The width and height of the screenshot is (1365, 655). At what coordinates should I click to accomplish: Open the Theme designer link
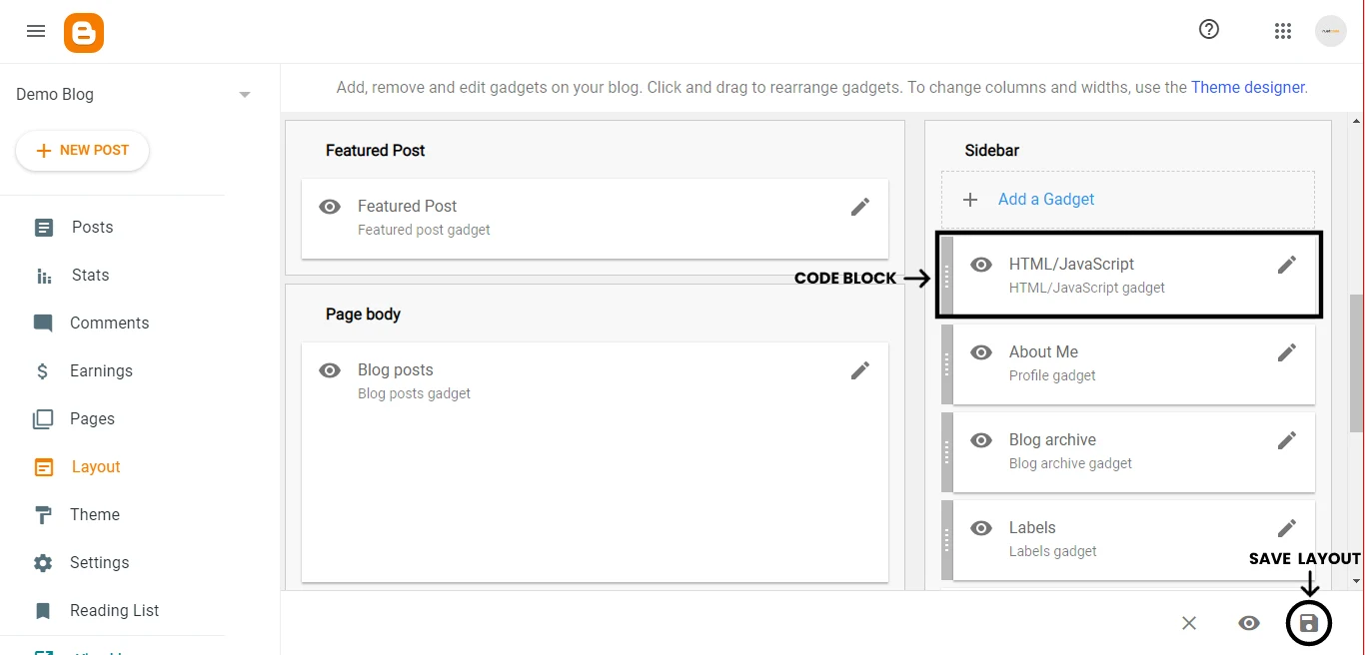tap(1248, 88)
